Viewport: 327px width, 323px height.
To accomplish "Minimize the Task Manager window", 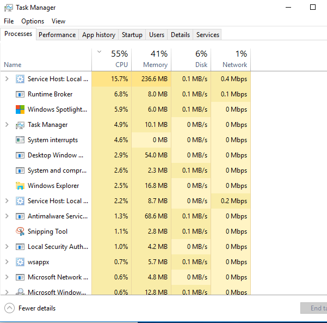I will (x=288, y=8).
